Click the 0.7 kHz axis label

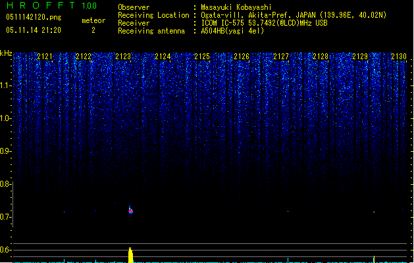point(5,217)
